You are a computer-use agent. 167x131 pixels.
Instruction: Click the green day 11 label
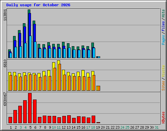[59, 127]
